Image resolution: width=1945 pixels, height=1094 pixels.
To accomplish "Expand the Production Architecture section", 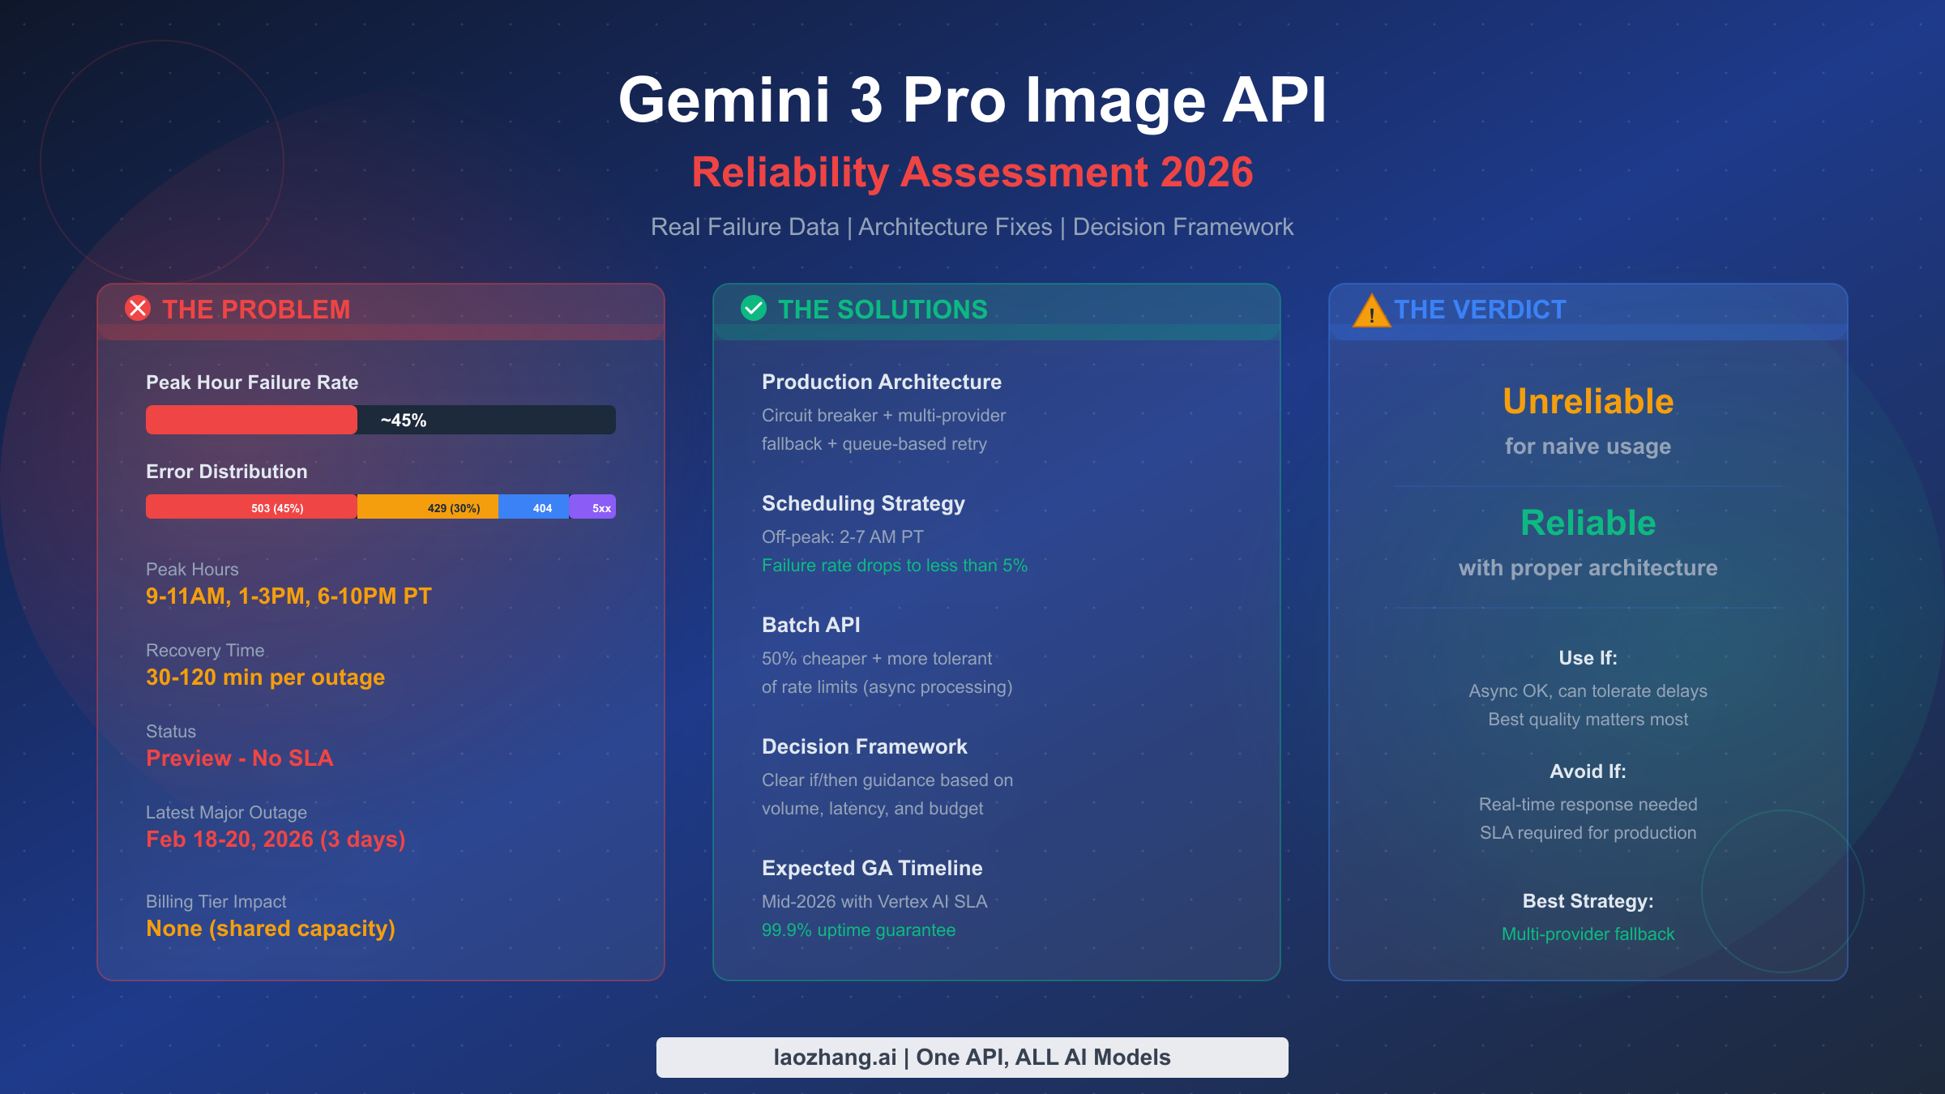I will [881, 382].
